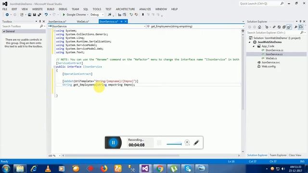The image size is (308, 173).
Task: Click the Find in Files toolbar icon
Action: point(109,15)
